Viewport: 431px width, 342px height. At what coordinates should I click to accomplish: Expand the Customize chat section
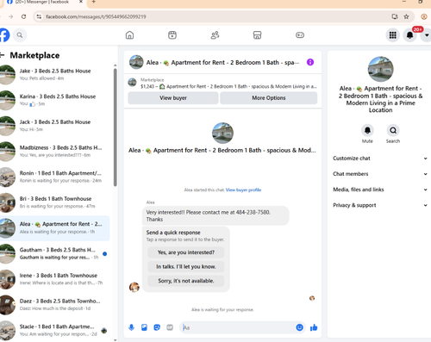(x=380, y=159)
